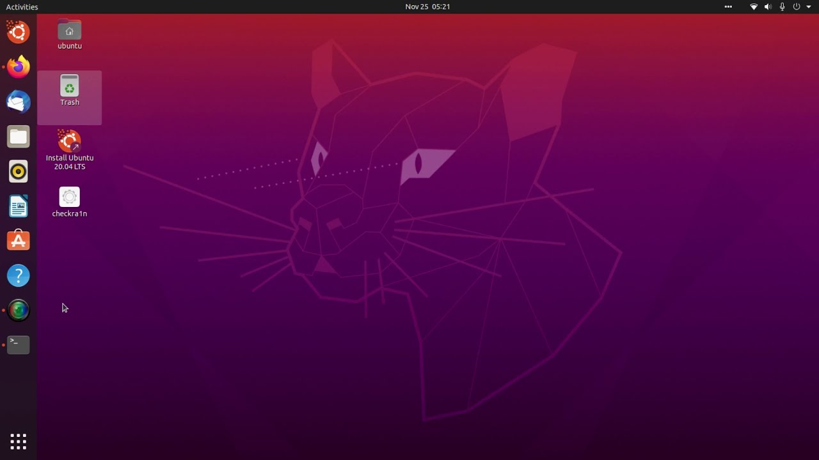Open LibreOffice Writer from the dock
This screenshot has width=819, height=460.
coord(18,206)
